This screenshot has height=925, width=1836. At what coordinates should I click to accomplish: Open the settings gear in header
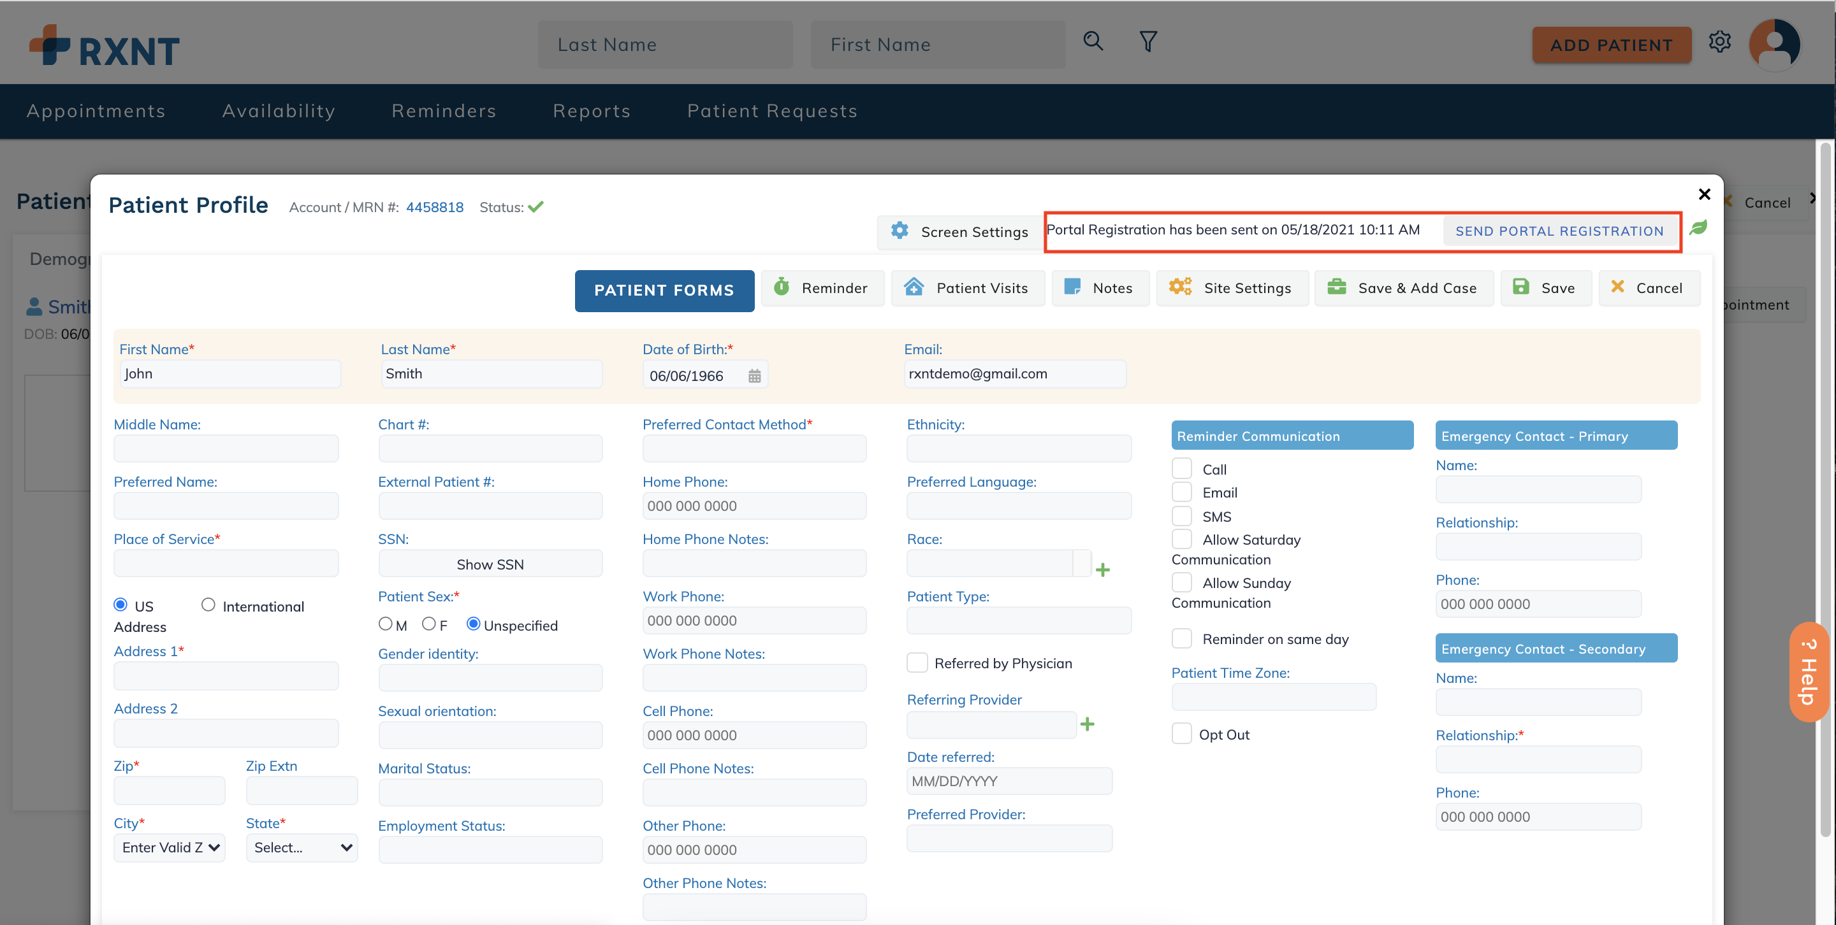pyautogui.click(x=1719, y=41)
